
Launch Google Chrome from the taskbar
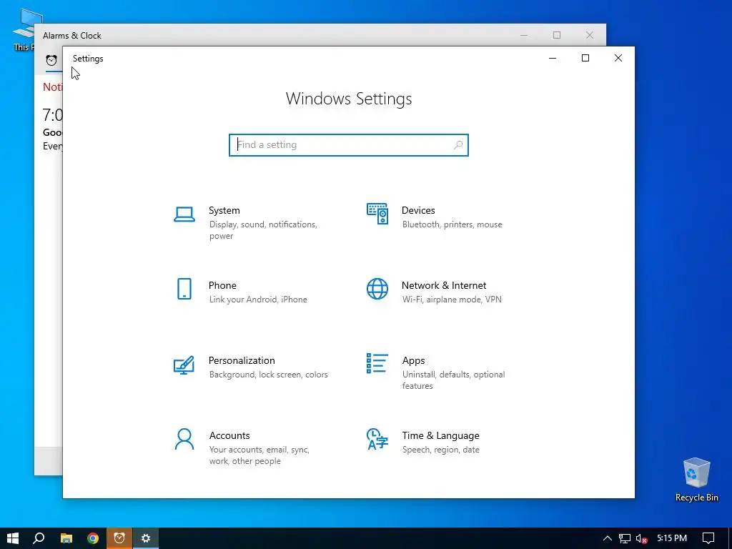[93, 538]
